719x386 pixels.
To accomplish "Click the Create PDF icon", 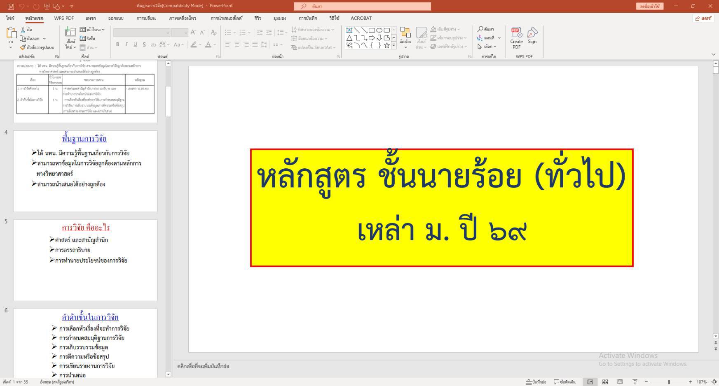I will (x=516, y=33).
